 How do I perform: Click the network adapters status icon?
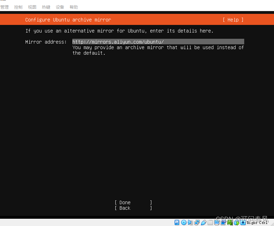pos(197,222)
